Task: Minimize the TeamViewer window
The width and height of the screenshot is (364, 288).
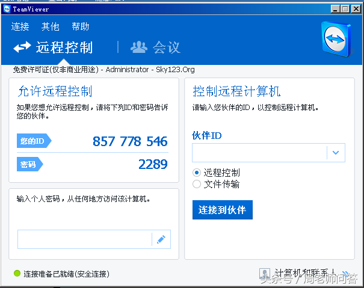Action: pyautogui.click(x=335, y=9)
